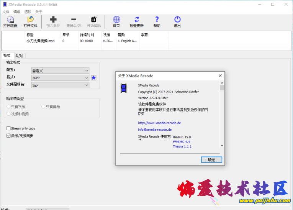
Task: Open the Home page (首页) globe icon
Action: pyautogui.click(x=116, y=20)
